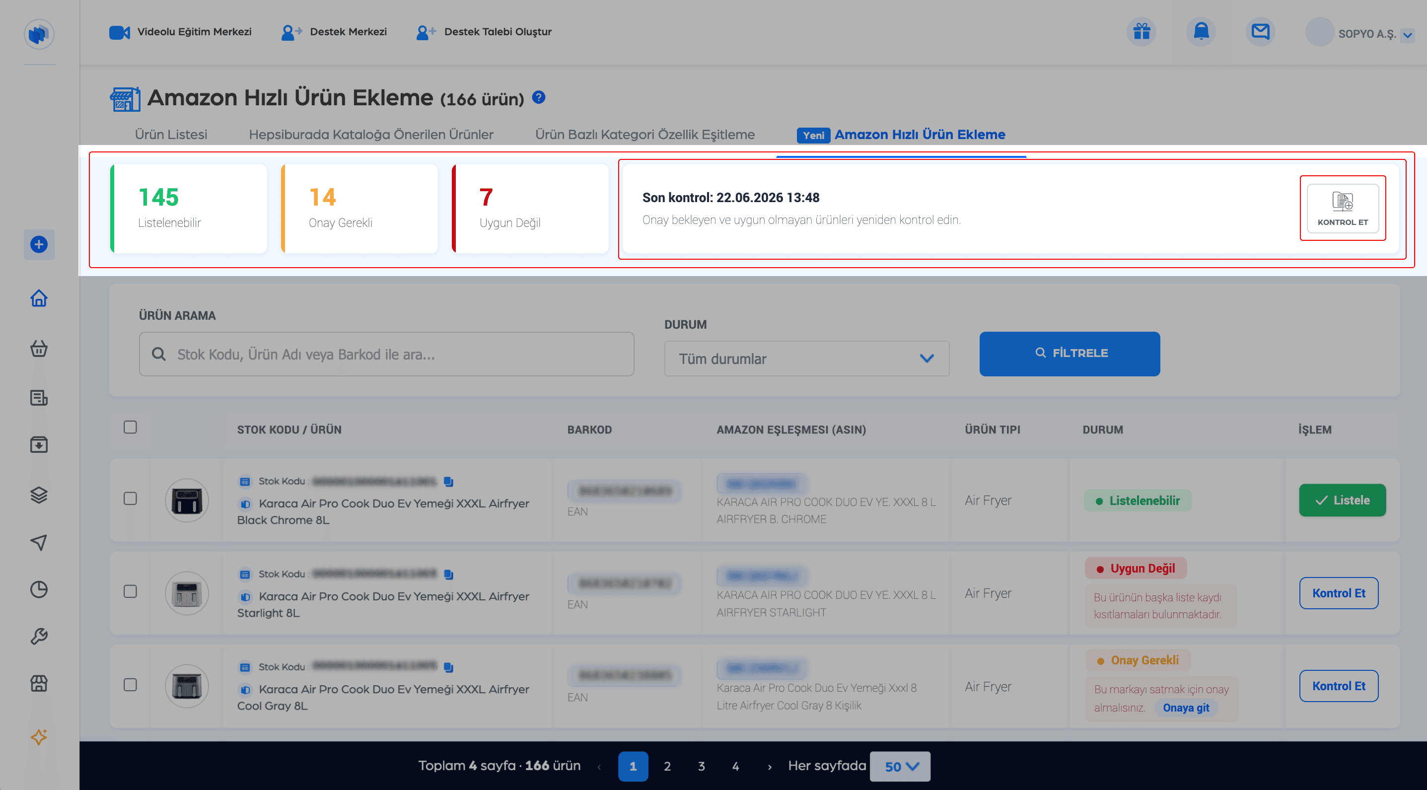Click the user avatar in header
This screenshot has width=1427, height=790.
point(1320,32)
